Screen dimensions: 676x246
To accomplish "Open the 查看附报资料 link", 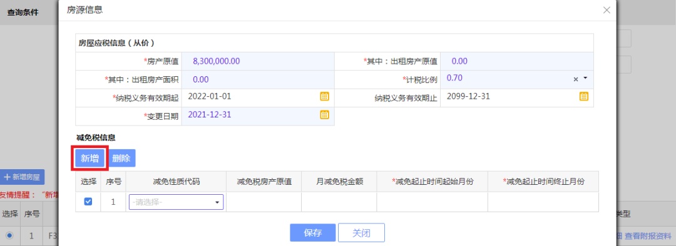I will point(648,235).
